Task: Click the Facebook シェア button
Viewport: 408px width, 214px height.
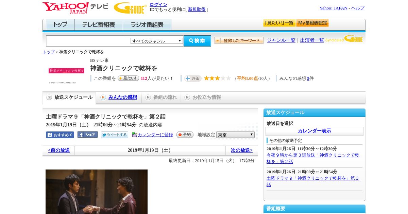Action: tap(87, 135)
